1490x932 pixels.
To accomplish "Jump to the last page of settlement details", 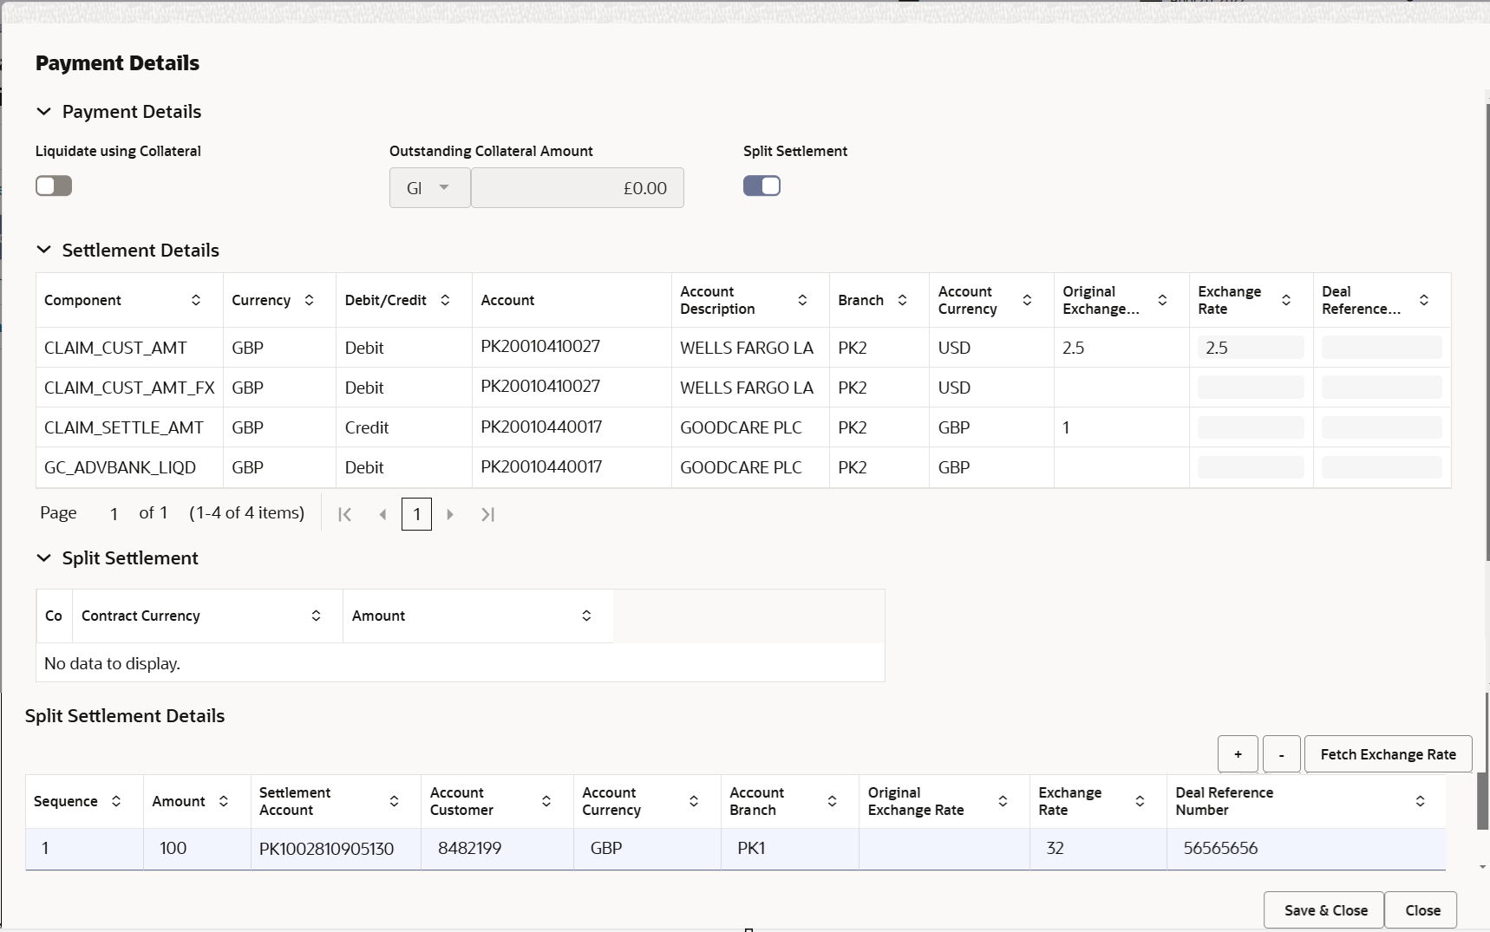I will click(487, 514).
